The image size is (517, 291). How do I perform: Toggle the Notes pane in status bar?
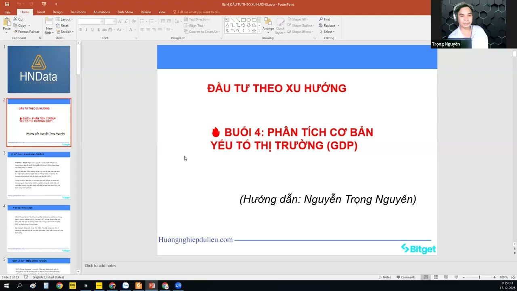(x=384, y=277)
